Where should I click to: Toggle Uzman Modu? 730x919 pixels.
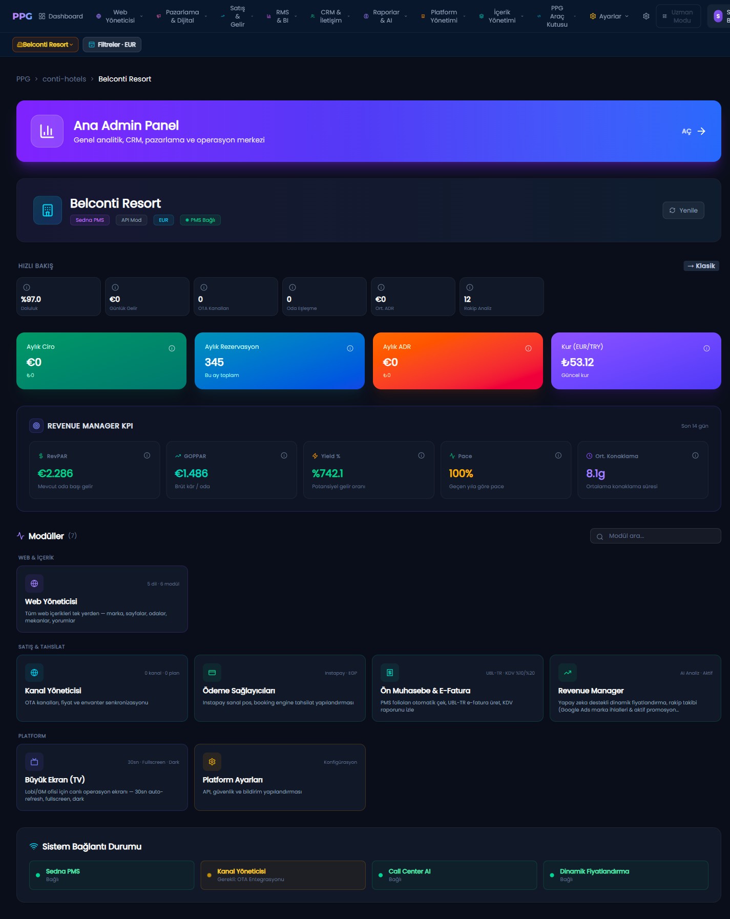point(678,16)
